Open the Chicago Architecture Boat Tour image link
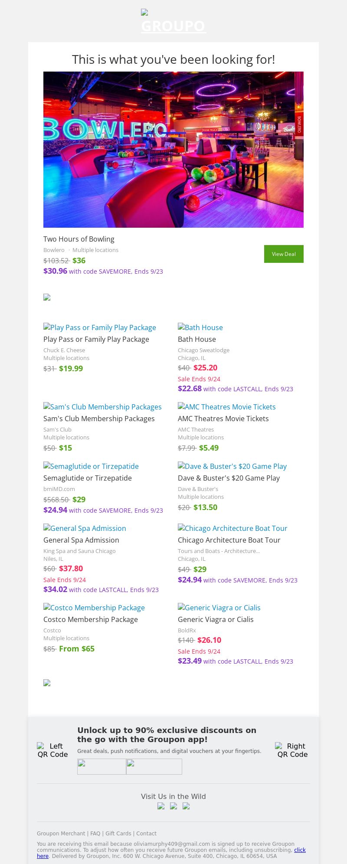The width and height of the screenshot is (347, 864). tap(232, 528)
